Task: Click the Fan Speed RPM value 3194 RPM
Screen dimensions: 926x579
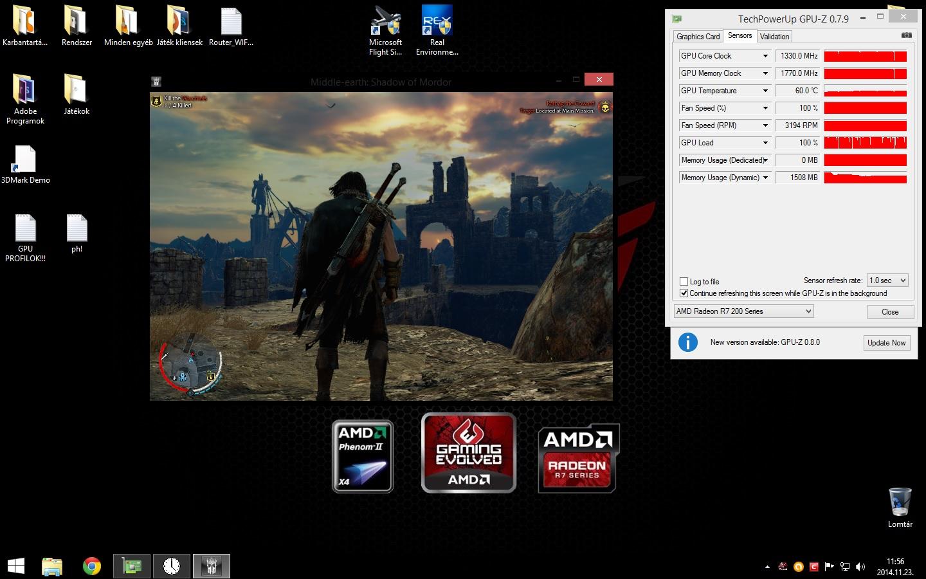Action: 797,125
